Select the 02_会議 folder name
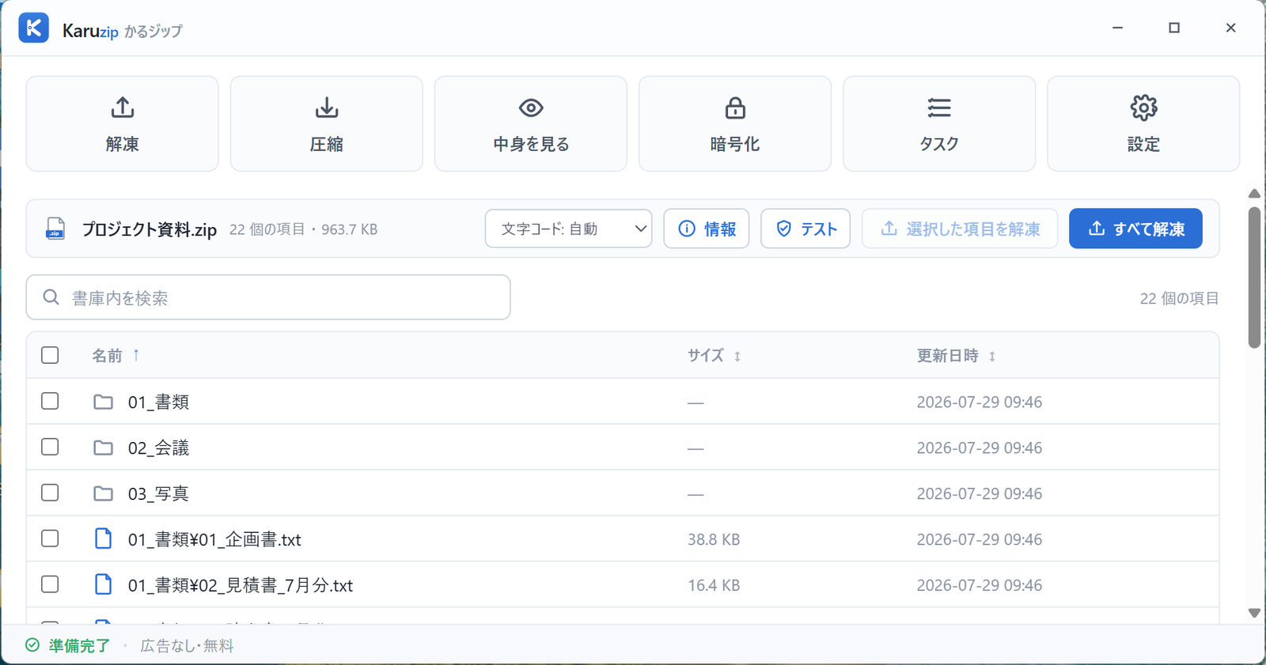1266x665 pixels. pyautogui.click(x=158, y=448)
